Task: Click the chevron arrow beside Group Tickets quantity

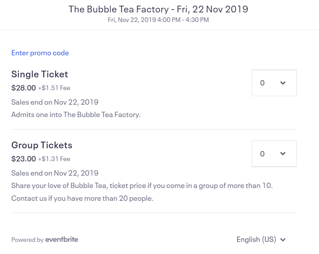Action: [x=283, y=154]
